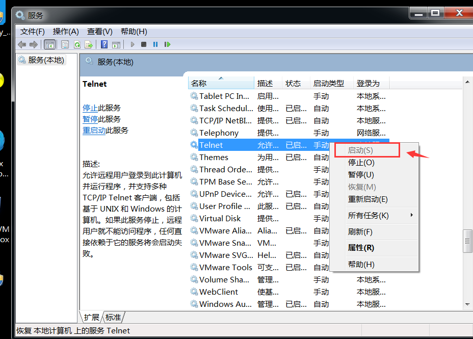Image resolution: width=473 pixels, height=339 pixels.
Task: Switch to the 标准 tab
Action: (113, 317)
